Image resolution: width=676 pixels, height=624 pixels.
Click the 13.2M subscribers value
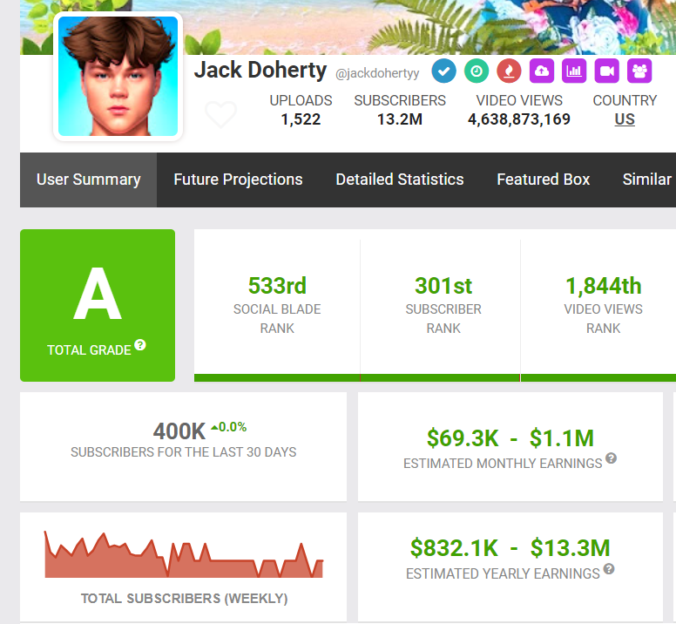[x=400, y=119]
